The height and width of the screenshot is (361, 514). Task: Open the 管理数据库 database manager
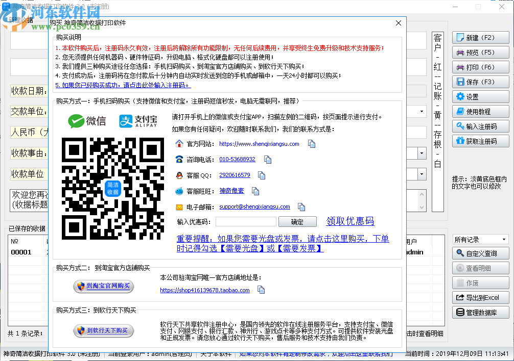click(480, 312)
